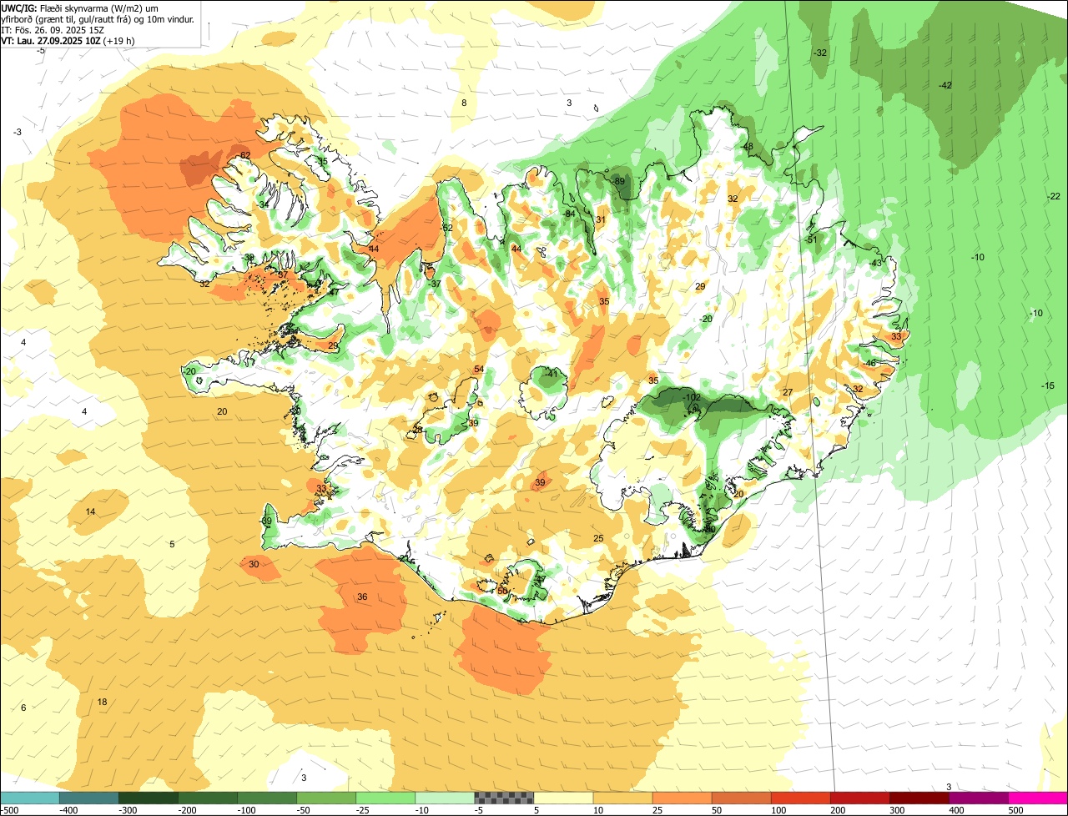Click the legend swatch between -25 and -10
This screenshot has height=816, width=1068.
(x=385, y=798)
